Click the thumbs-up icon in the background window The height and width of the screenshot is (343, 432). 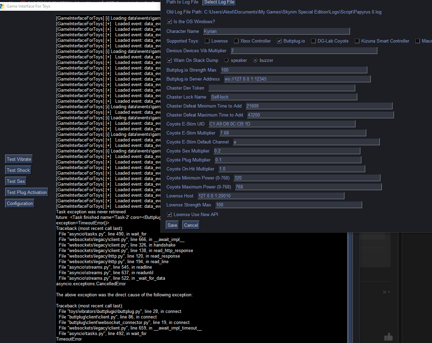tap(388, 336)
